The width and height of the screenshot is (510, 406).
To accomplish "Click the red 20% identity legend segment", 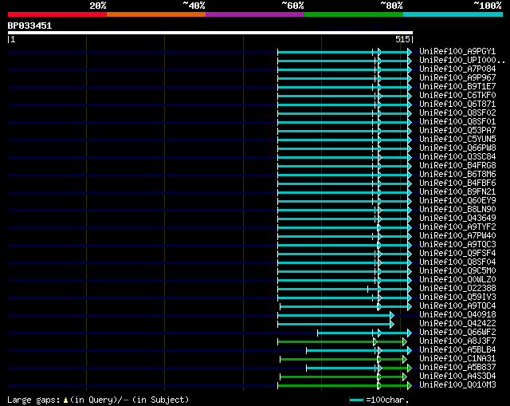I will tap(57, 14).
